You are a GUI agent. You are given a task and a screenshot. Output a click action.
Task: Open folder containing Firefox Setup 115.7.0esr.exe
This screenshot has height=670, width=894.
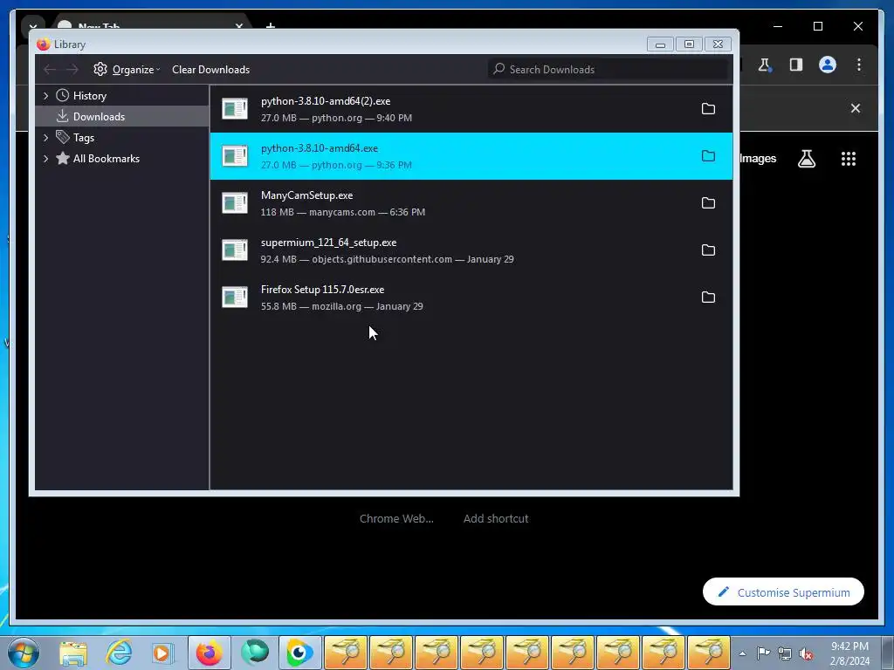point(708,297)
